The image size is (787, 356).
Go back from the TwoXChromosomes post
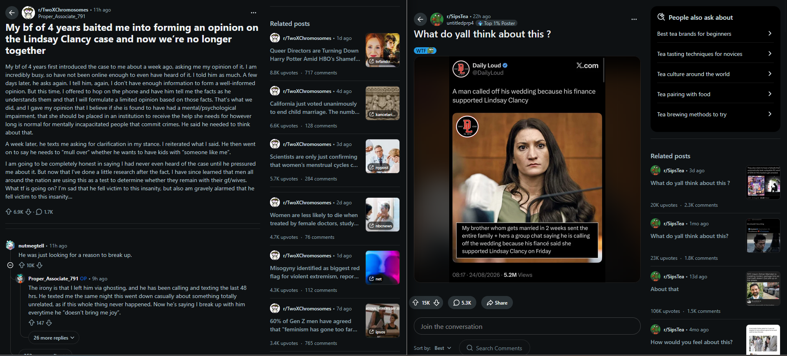coord(12,13)
